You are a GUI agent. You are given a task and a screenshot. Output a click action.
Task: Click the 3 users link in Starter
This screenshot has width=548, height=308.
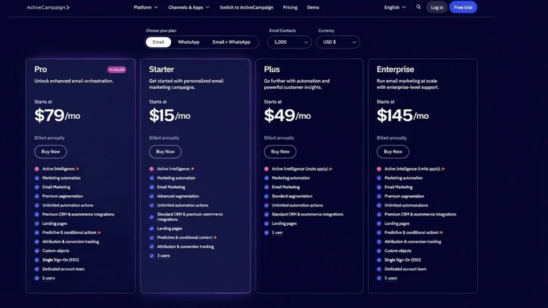pyautogui.click(x=164, y=256)
